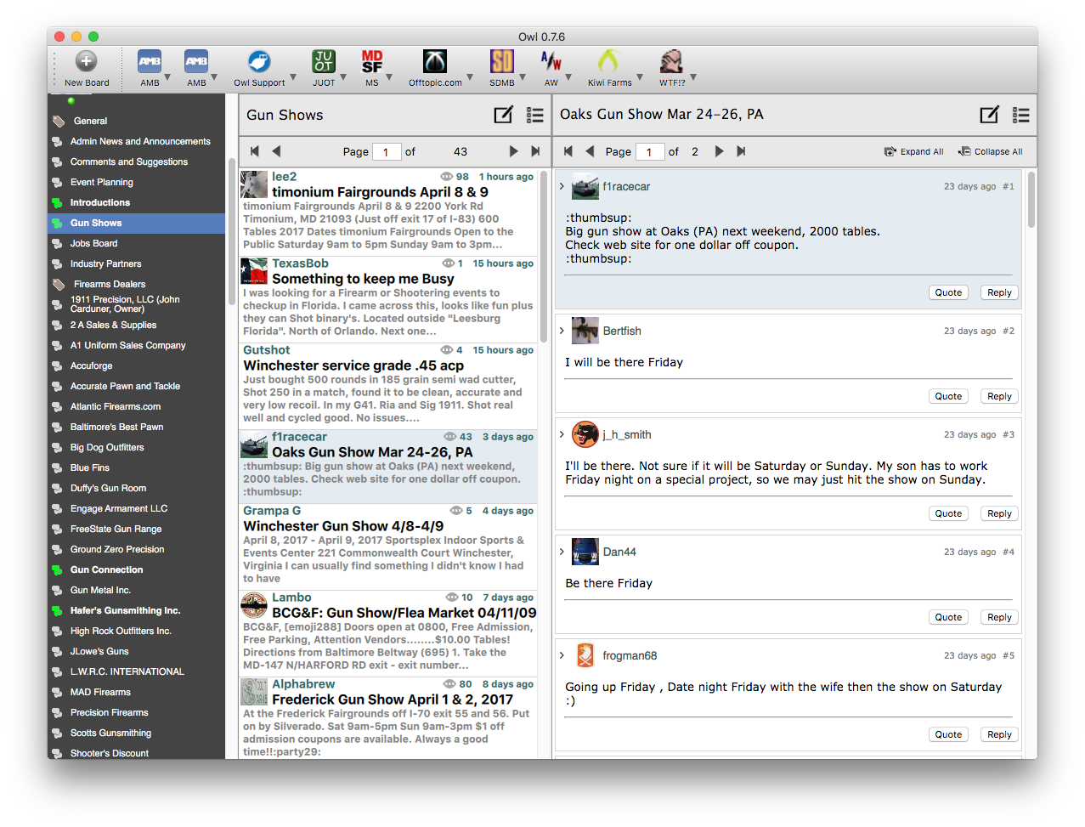Screen dimensions: 1085x827
Task: Open the Kiwi Farms board icon
Action: coord(608,61)
